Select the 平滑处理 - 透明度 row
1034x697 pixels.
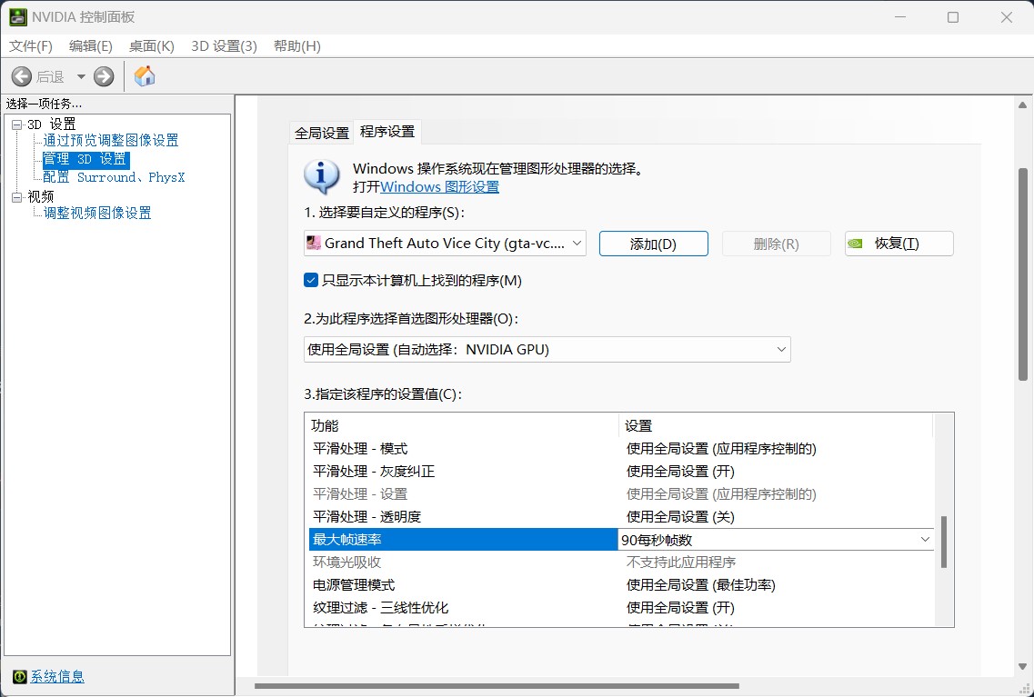point(621,517)
